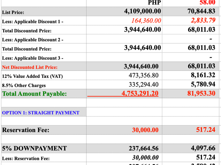
Task: Select the 8.5% Other Charges label cell
Action: pyautogui.click(x=44, y=85)
